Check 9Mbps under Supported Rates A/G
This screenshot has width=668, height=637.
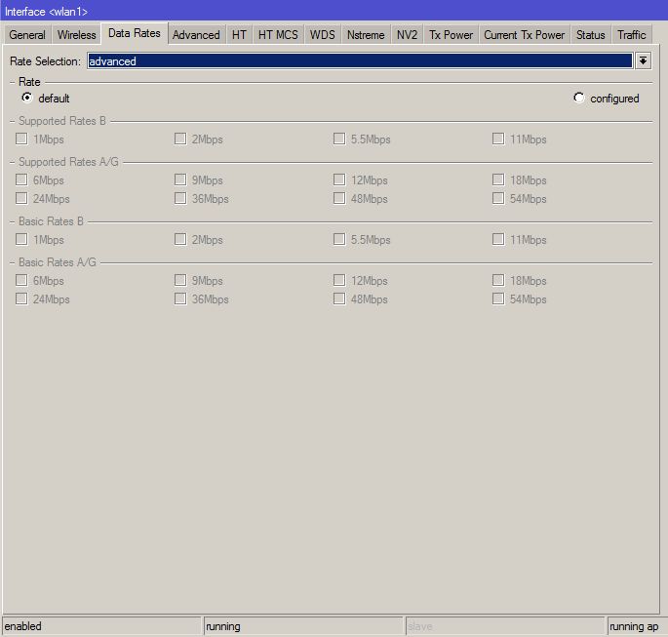point(180,179)
